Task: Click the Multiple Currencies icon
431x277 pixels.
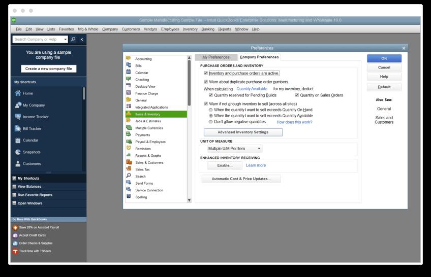Action: pos(129,127)
